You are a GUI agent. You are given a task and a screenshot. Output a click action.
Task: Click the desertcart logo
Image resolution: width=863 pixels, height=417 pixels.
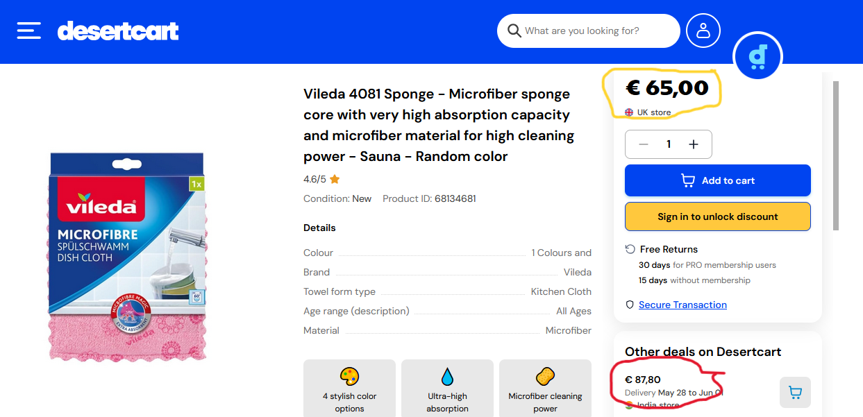[x=118, y=31]
